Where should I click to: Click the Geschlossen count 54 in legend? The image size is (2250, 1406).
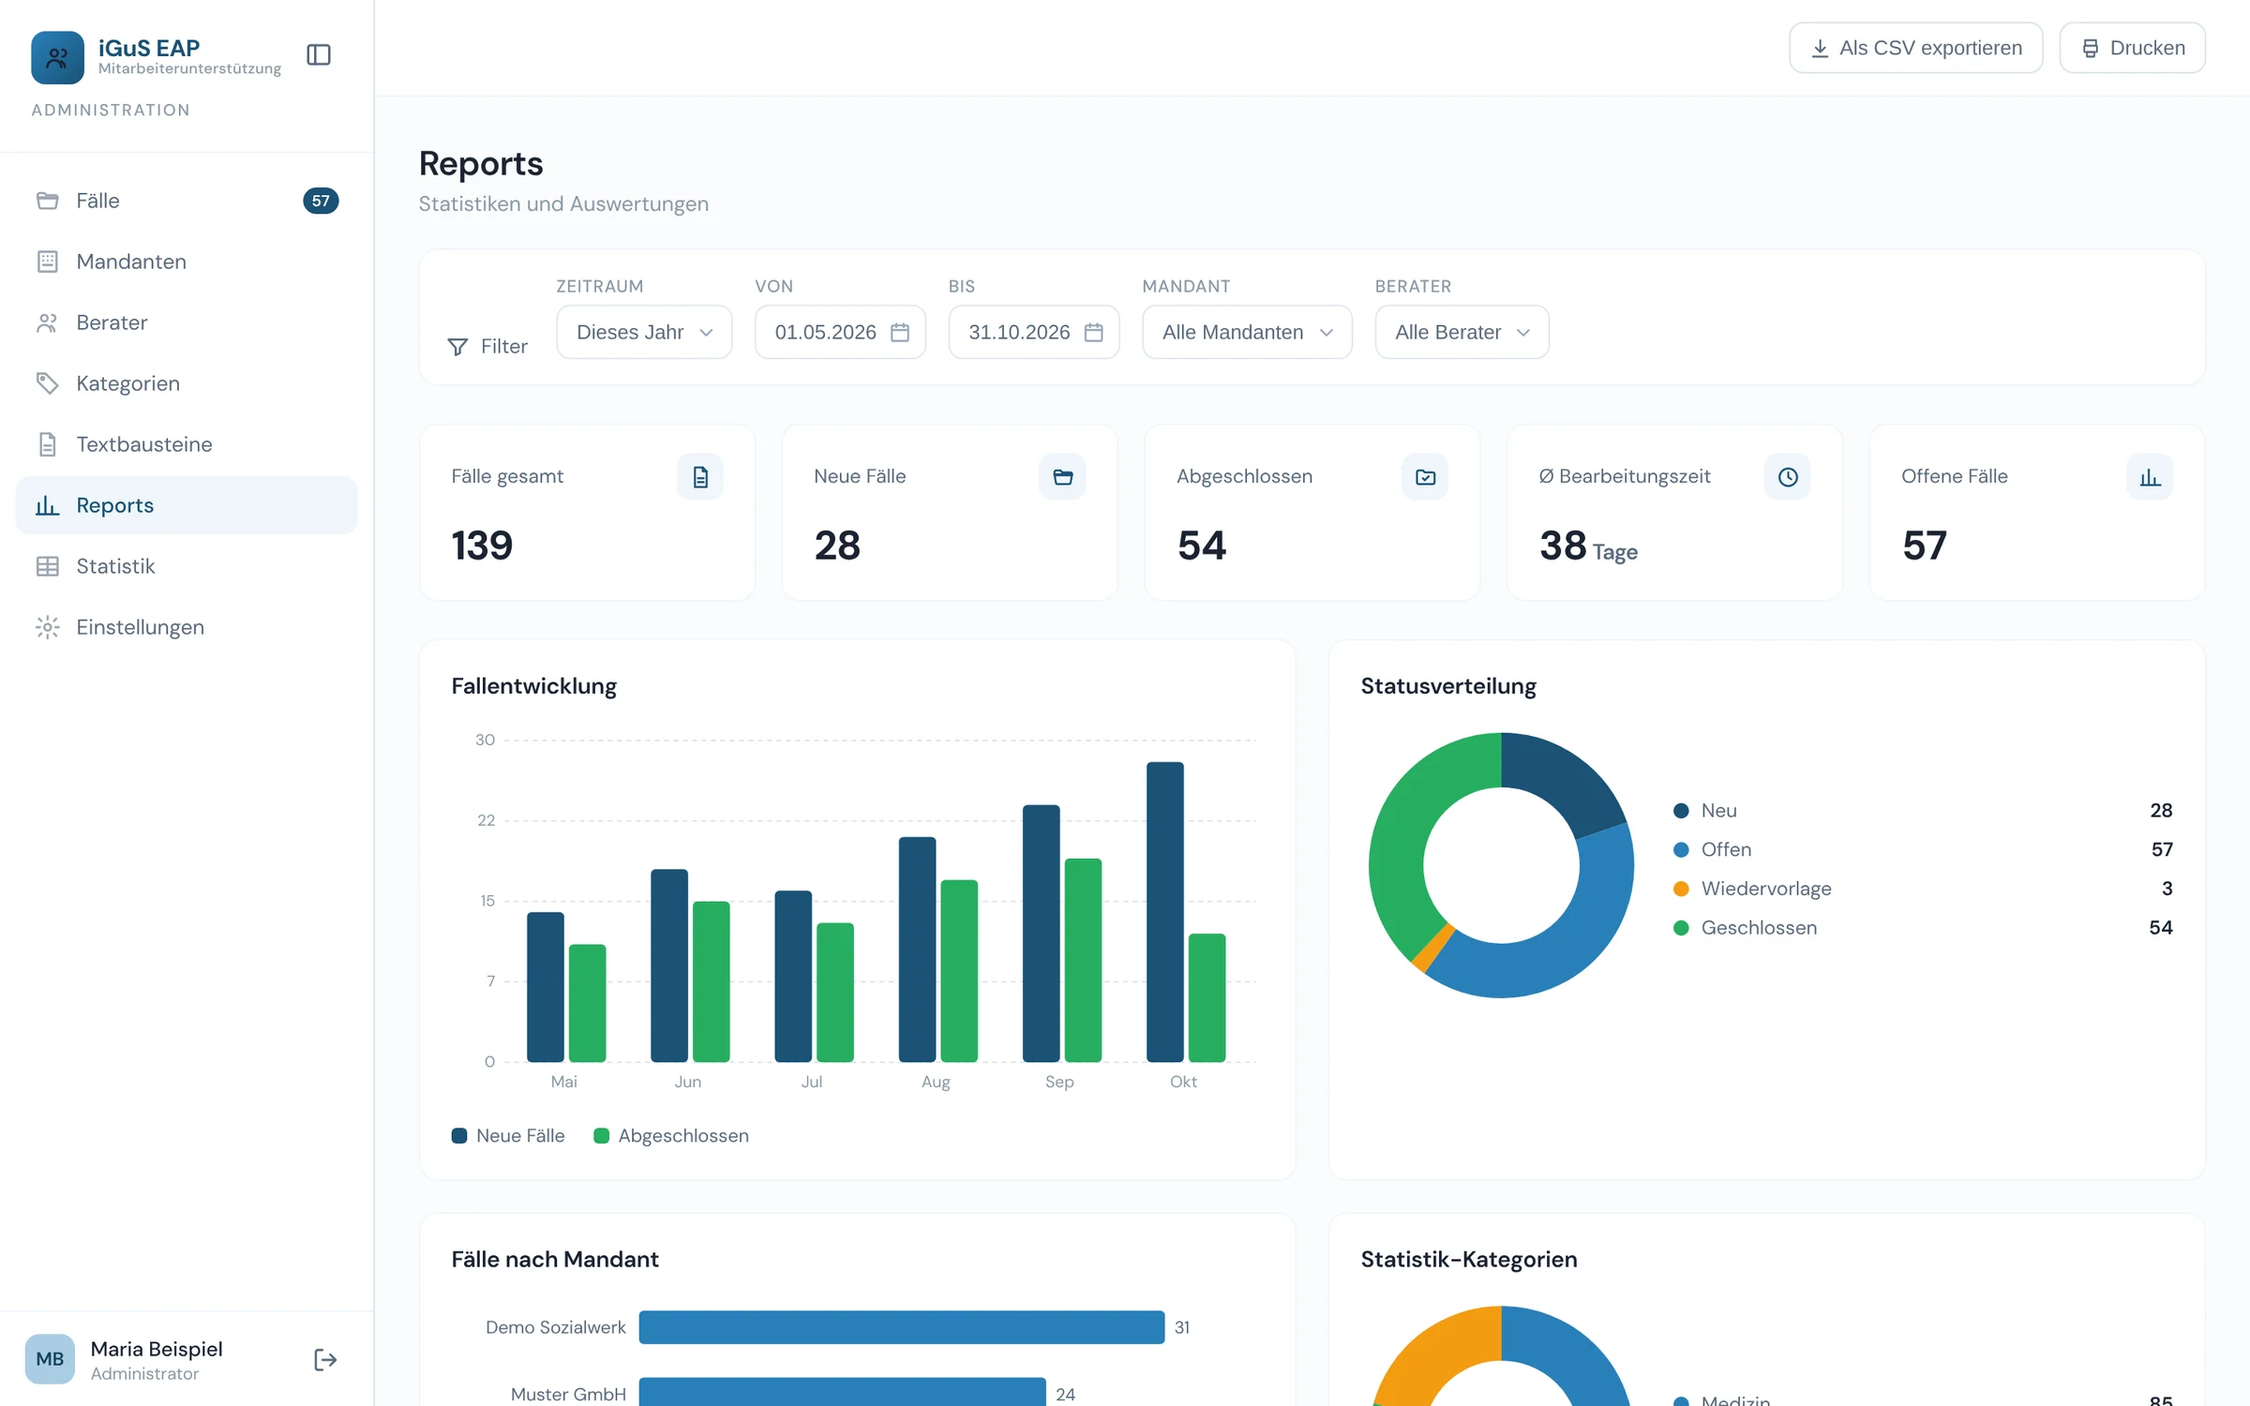coord(2161,928)
